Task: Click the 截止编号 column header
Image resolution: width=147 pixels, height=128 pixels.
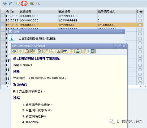Action: click(78, 11)
